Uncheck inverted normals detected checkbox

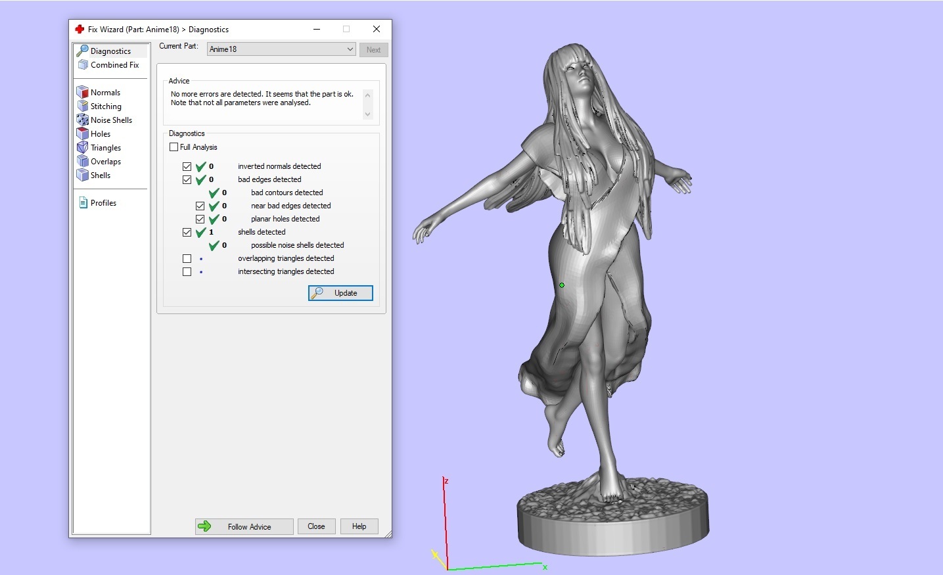(187, 166)
